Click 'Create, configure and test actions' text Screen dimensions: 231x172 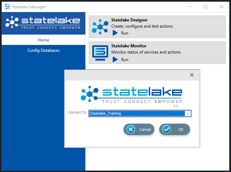click(x=142, y=26)
